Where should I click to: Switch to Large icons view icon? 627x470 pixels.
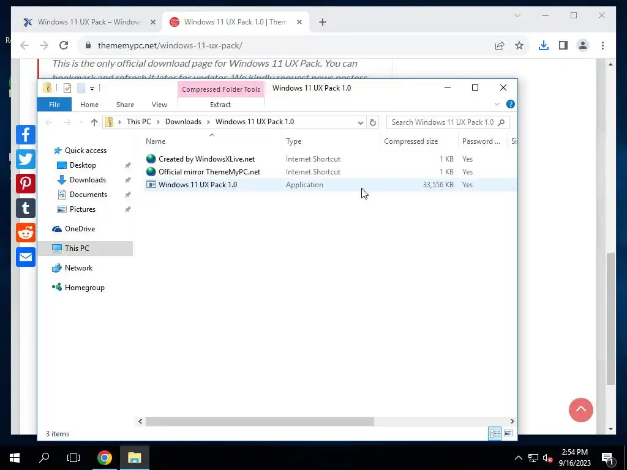click(x=508, y=434)
